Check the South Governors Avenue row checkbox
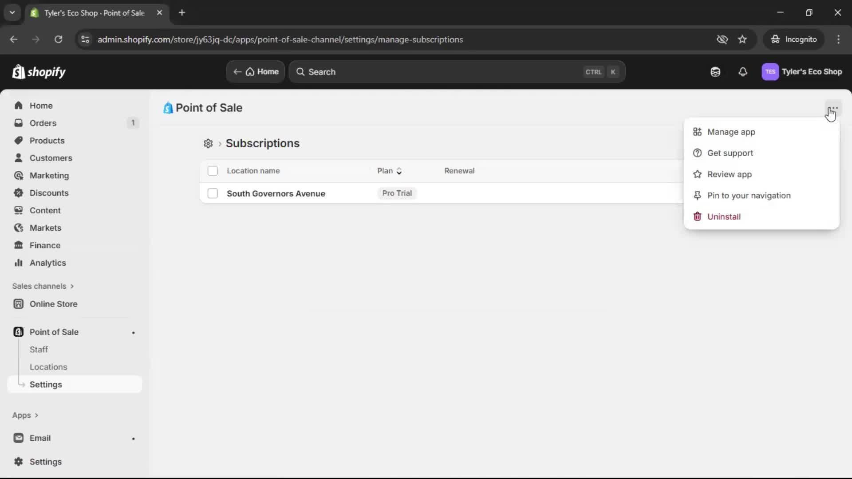The height and width of the screenshot is (479, 852). [x=213, y=193]
